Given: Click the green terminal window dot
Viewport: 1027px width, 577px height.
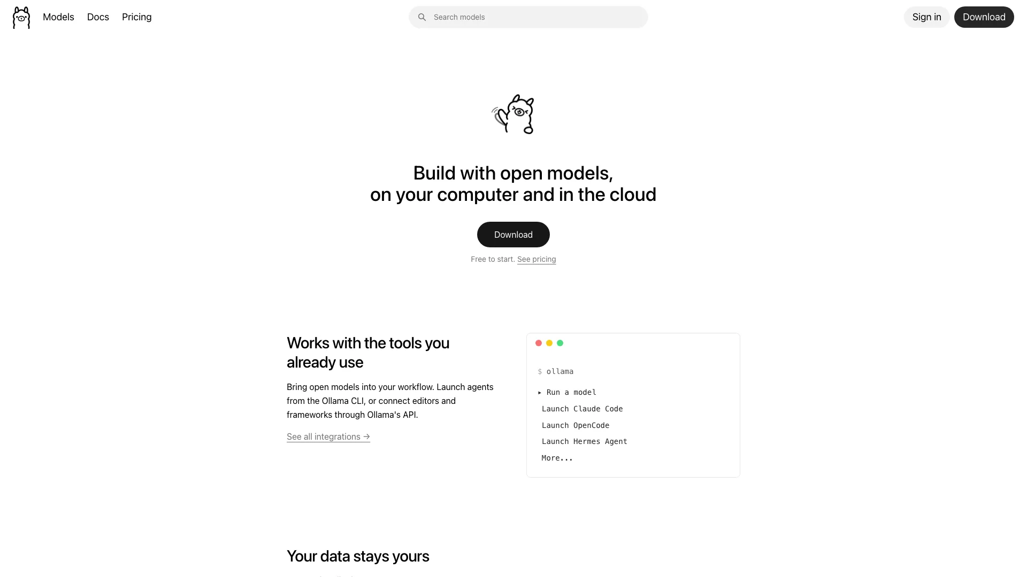Looking at the screenshot, I should 560,343.
